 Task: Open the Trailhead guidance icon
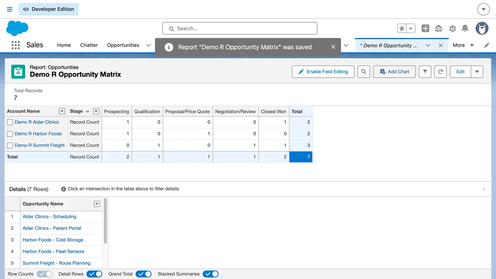pyautogui.click(x=439, y=28)
